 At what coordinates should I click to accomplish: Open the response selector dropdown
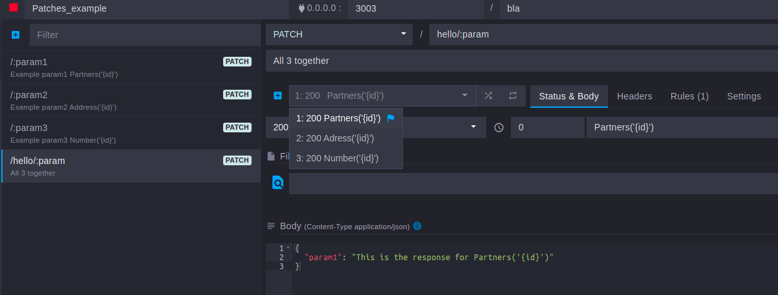pyautogui.click(x=382, y=96)
